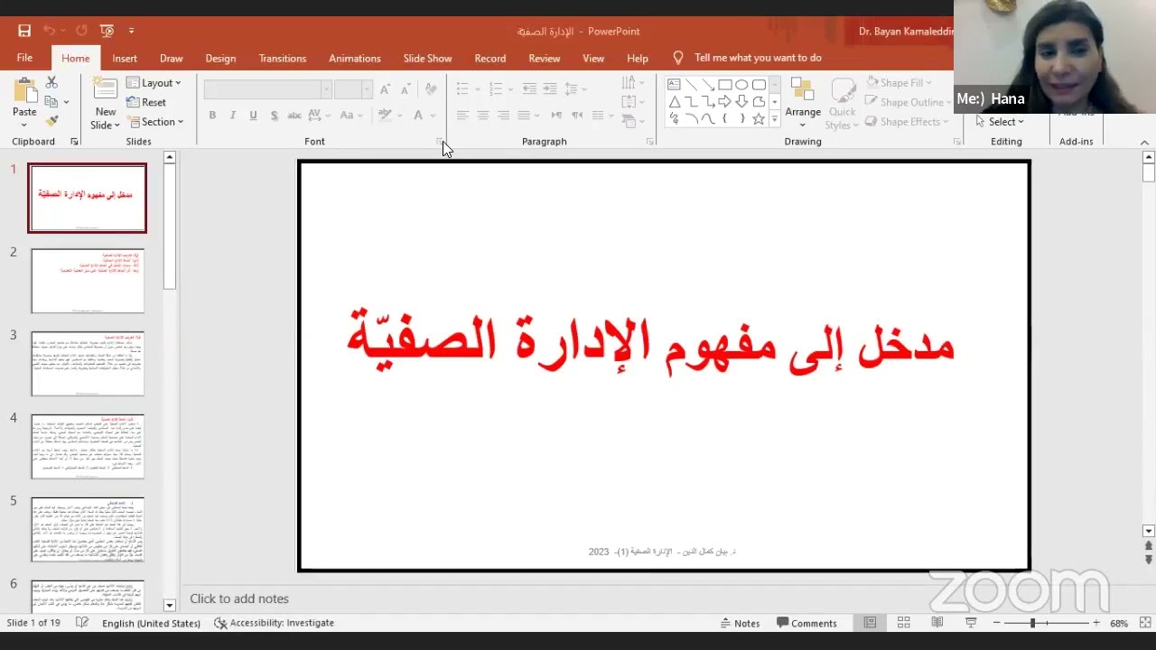This screenshot has width=1156, height=650.
Task: Toggle Notes pane in status bar
Action: (x=740, y=623)
